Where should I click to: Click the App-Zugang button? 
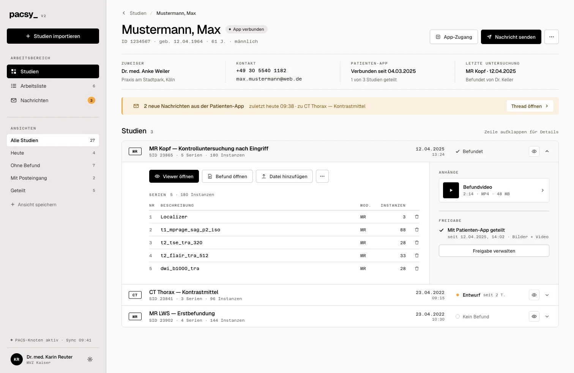pyautogui.click(x=454, y=37)
